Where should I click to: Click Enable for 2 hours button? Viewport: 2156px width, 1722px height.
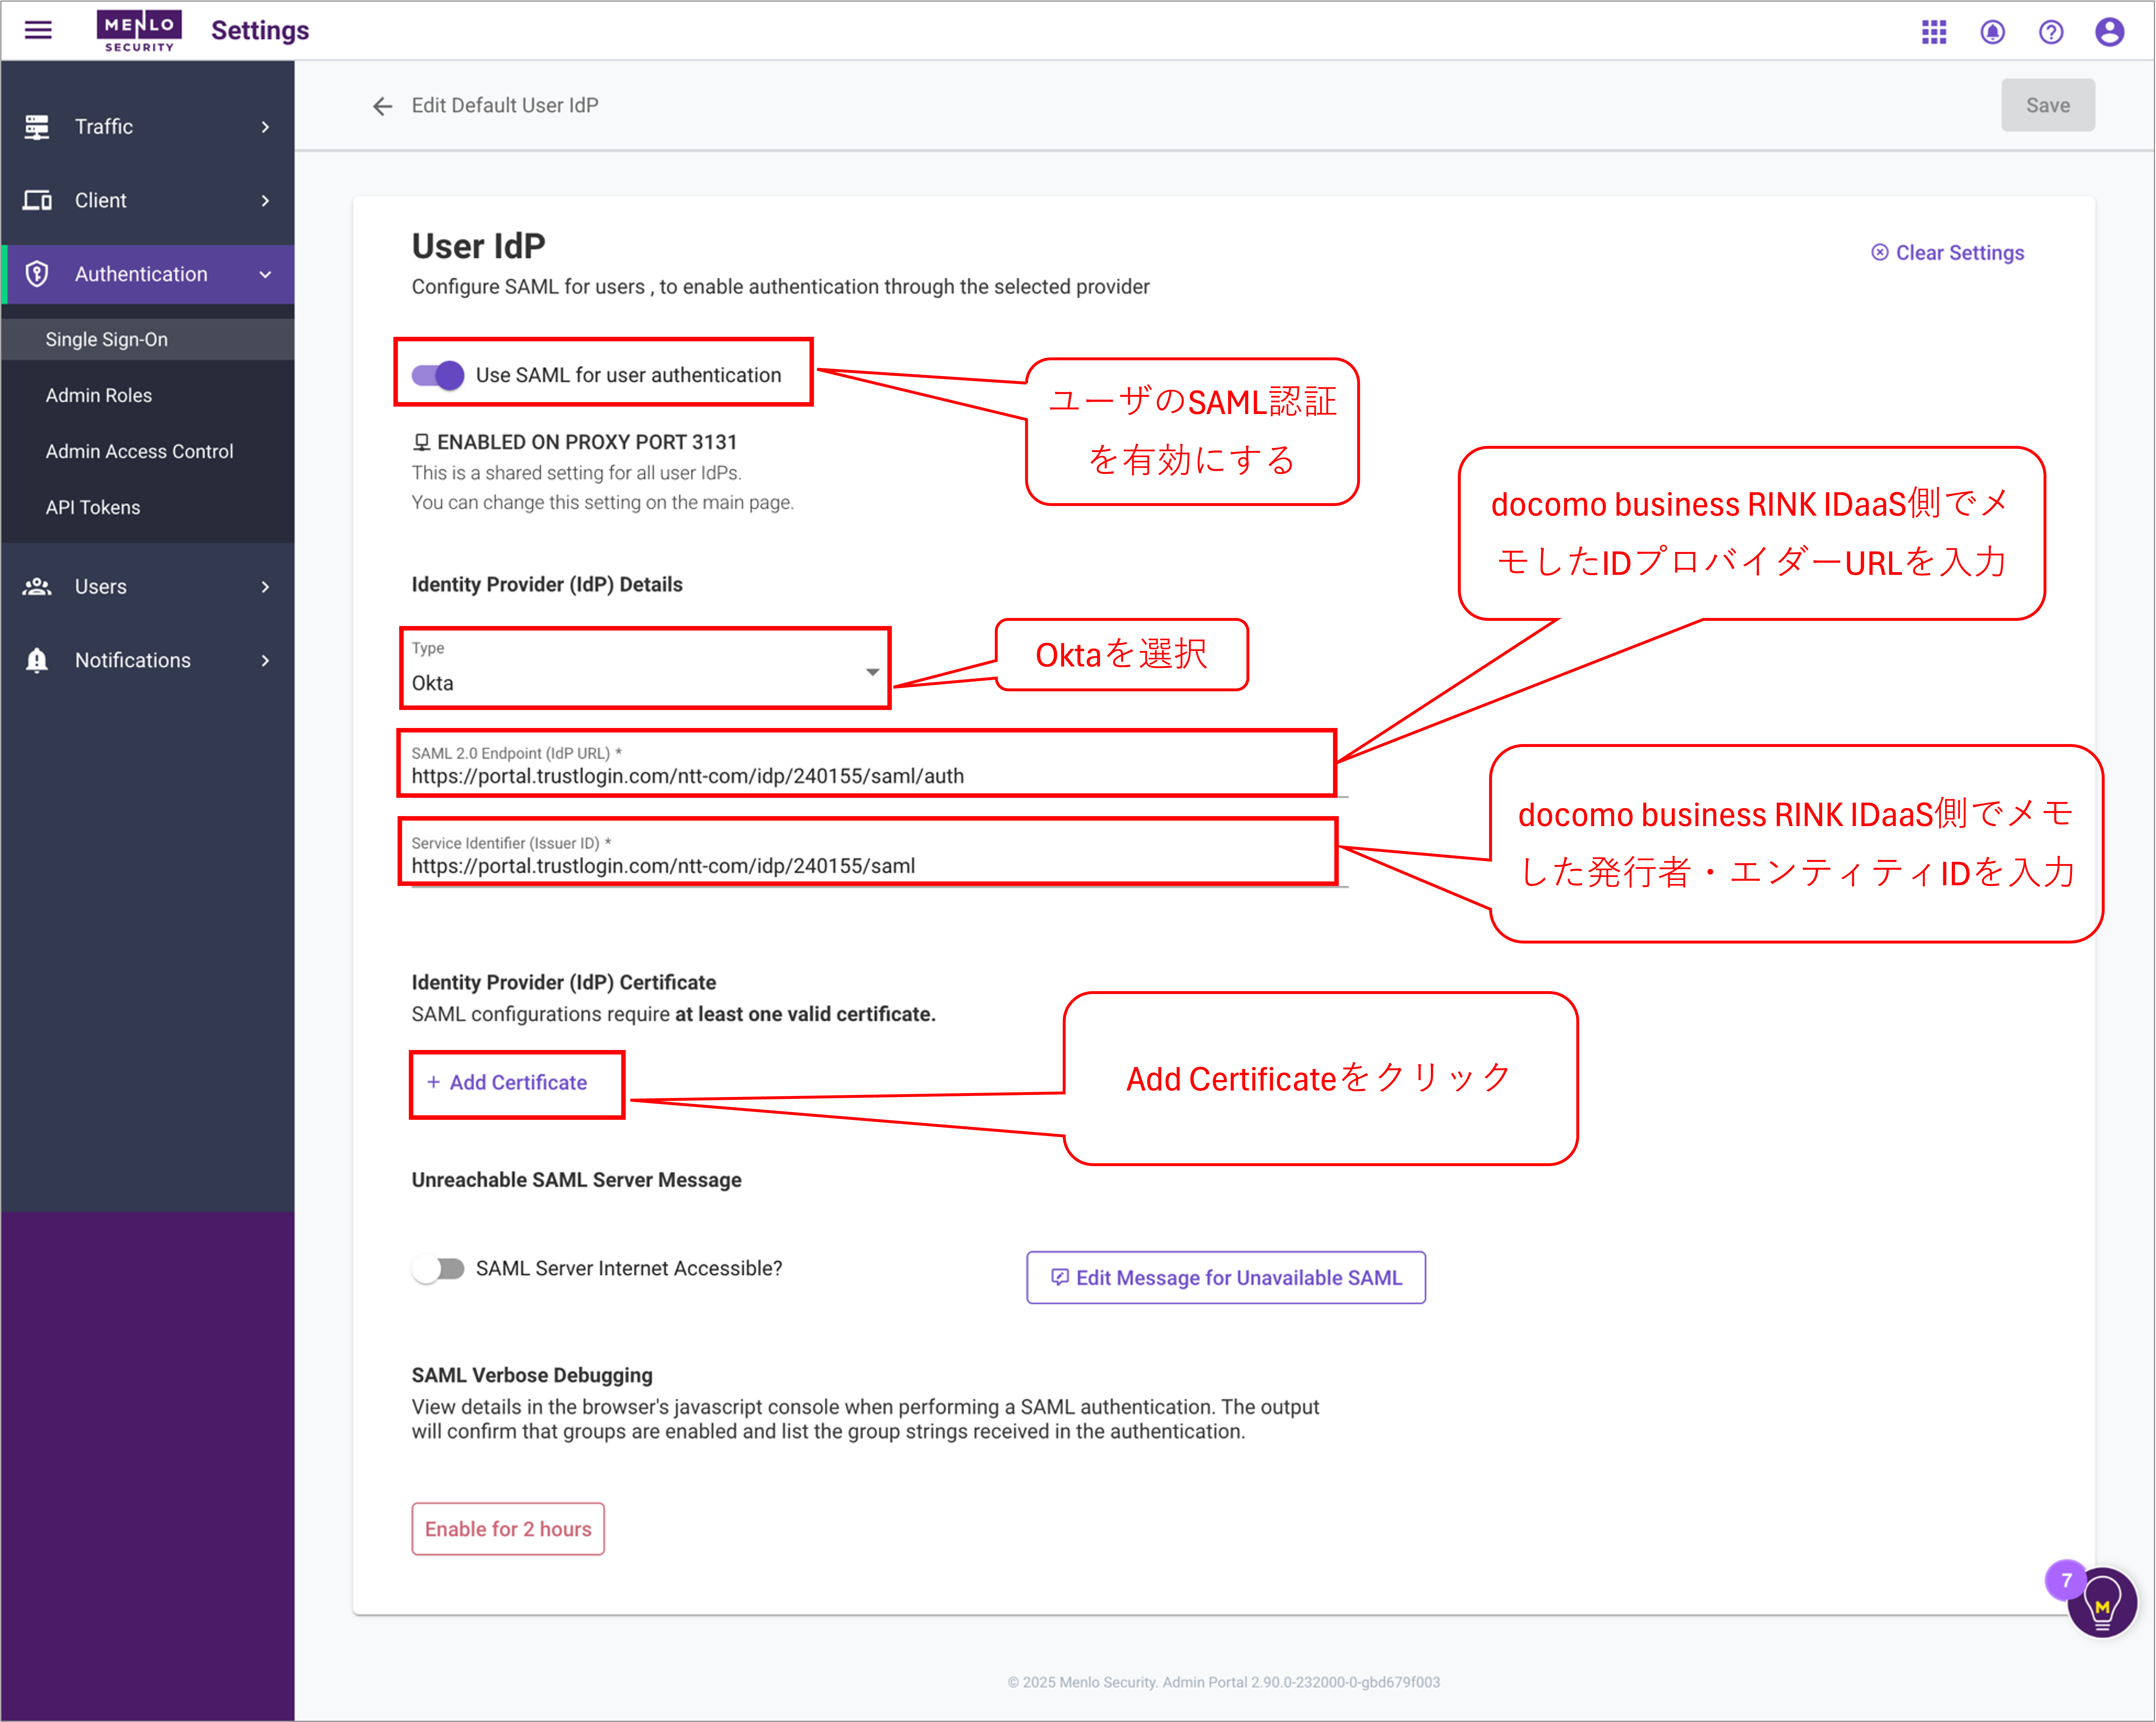[x=508, y=1529]
